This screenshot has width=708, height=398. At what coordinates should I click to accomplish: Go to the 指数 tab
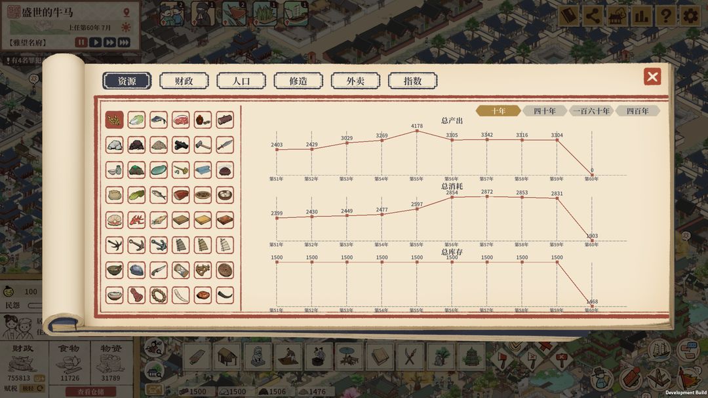[412, 81]
